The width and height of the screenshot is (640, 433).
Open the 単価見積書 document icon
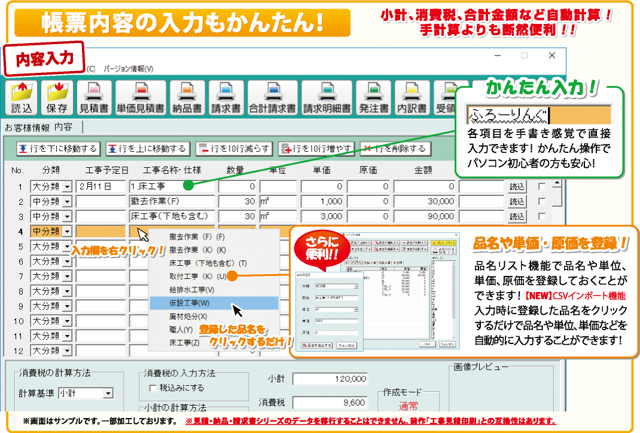(x=140, y=98)
